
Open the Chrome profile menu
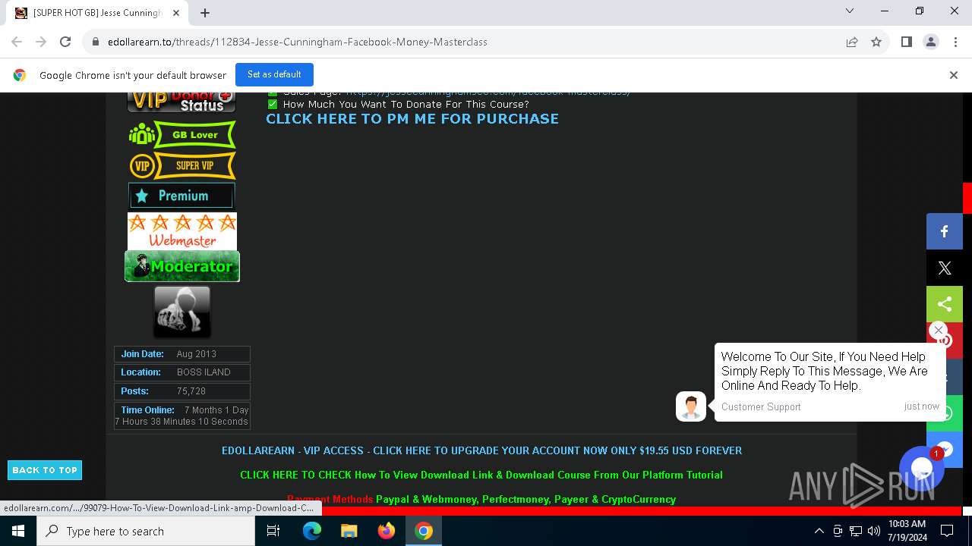point(930,42)
